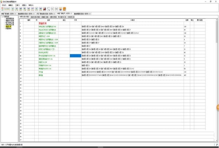Click the person avatar toolbar icon
The height and width of the screenshot is (148, 219).
click(61, 9)
